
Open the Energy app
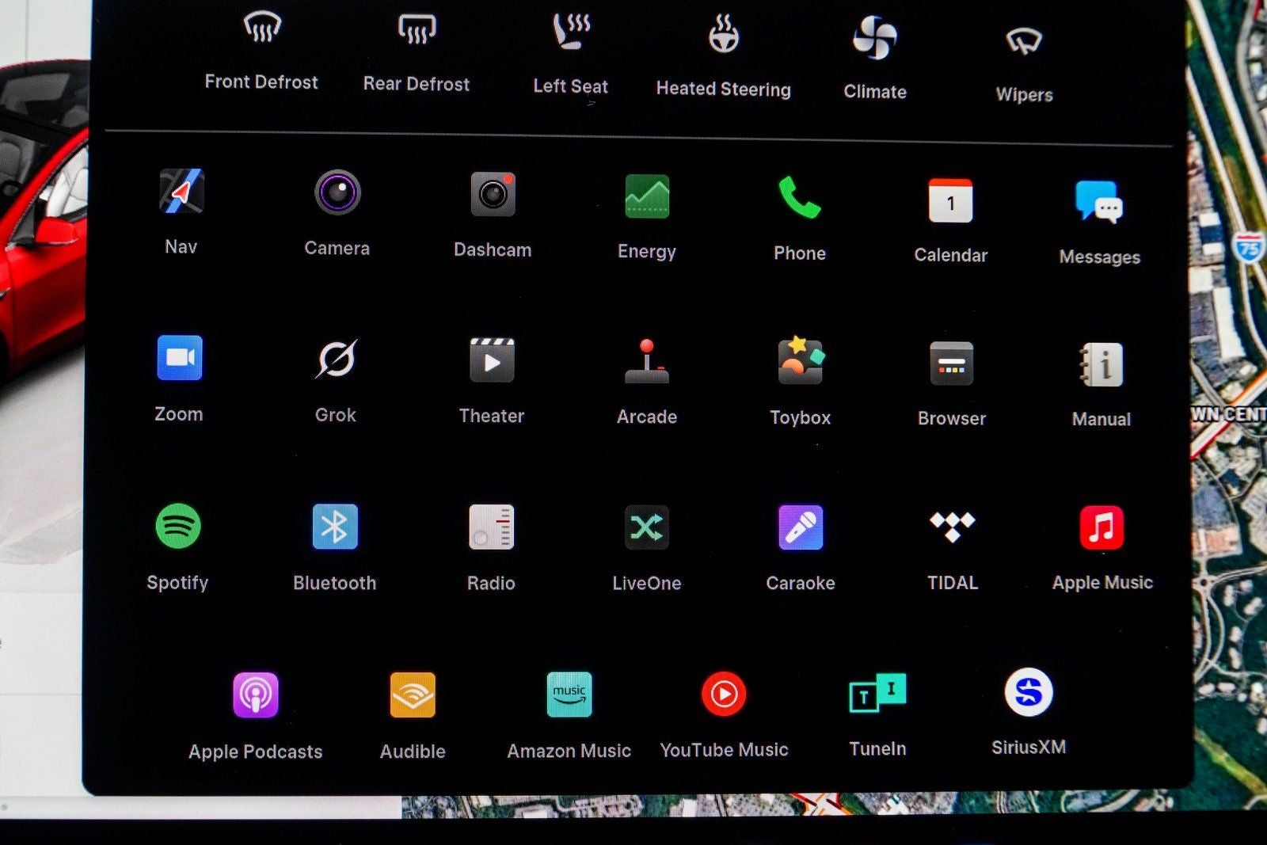point(647,197)
